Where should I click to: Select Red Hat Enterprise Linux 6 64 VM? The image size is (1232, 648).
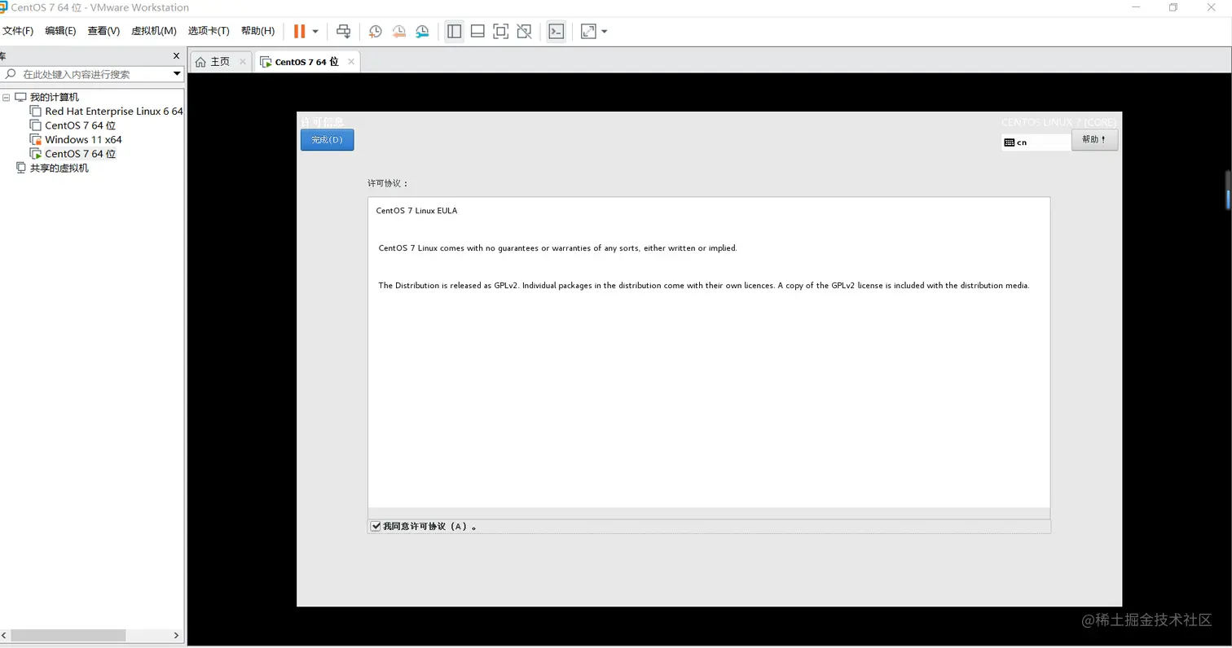[114, 112]
